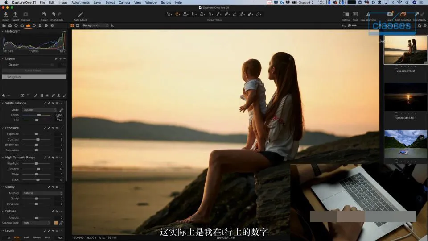The height and width of the screenshot is (241, 428).
Task: Collapse the High Dynamic Range panel
Action: pos(3,158)
